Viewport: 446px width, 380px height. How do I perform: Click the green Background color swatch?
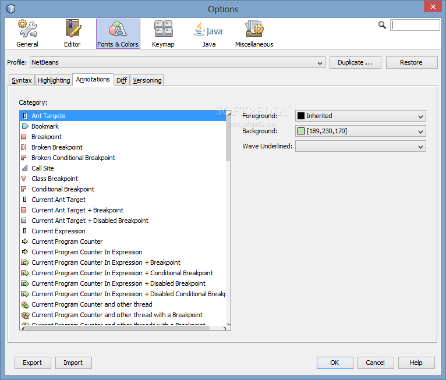(x=300, y=131)
